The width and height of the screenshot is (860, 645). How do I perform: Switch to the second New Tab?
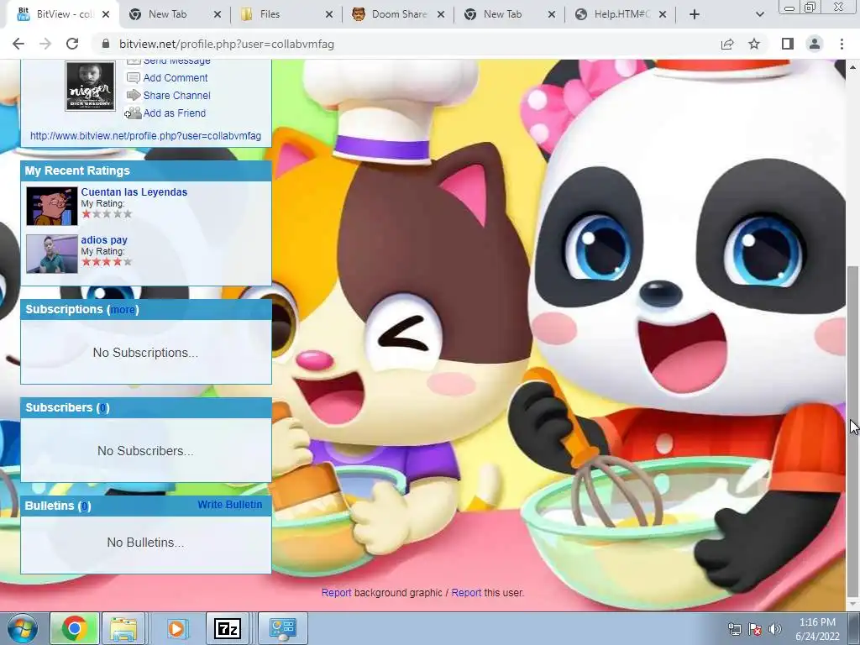coord(502,14)
